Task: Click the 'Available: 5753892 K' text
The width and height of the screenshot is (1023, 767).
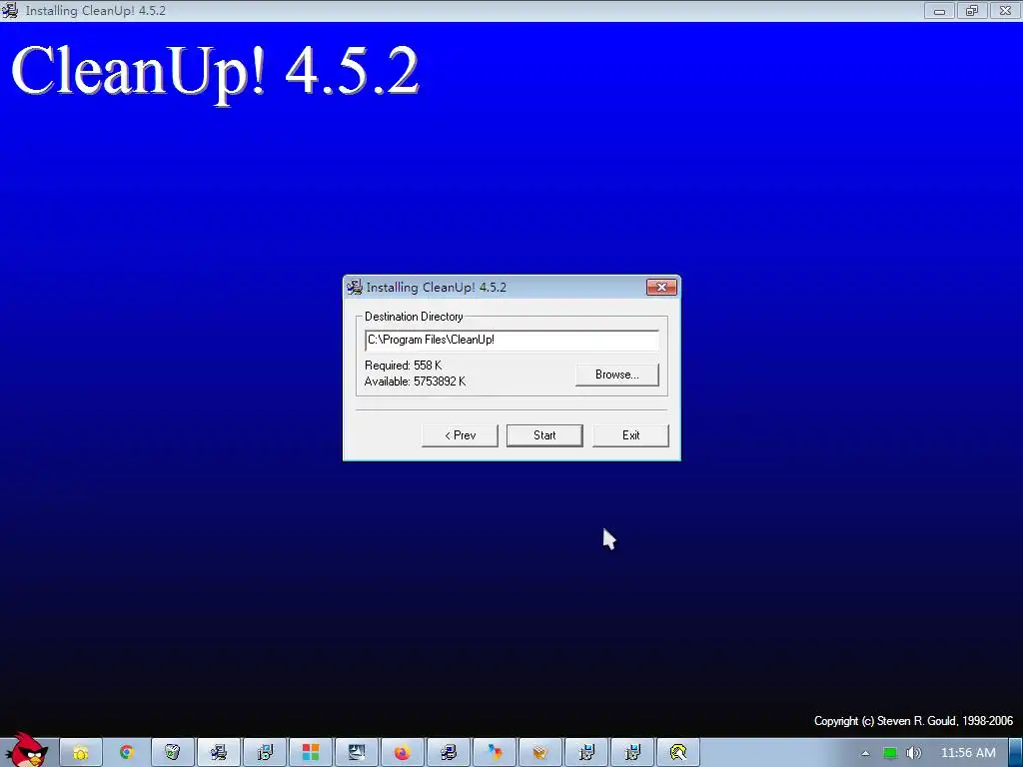Action: 415,381
